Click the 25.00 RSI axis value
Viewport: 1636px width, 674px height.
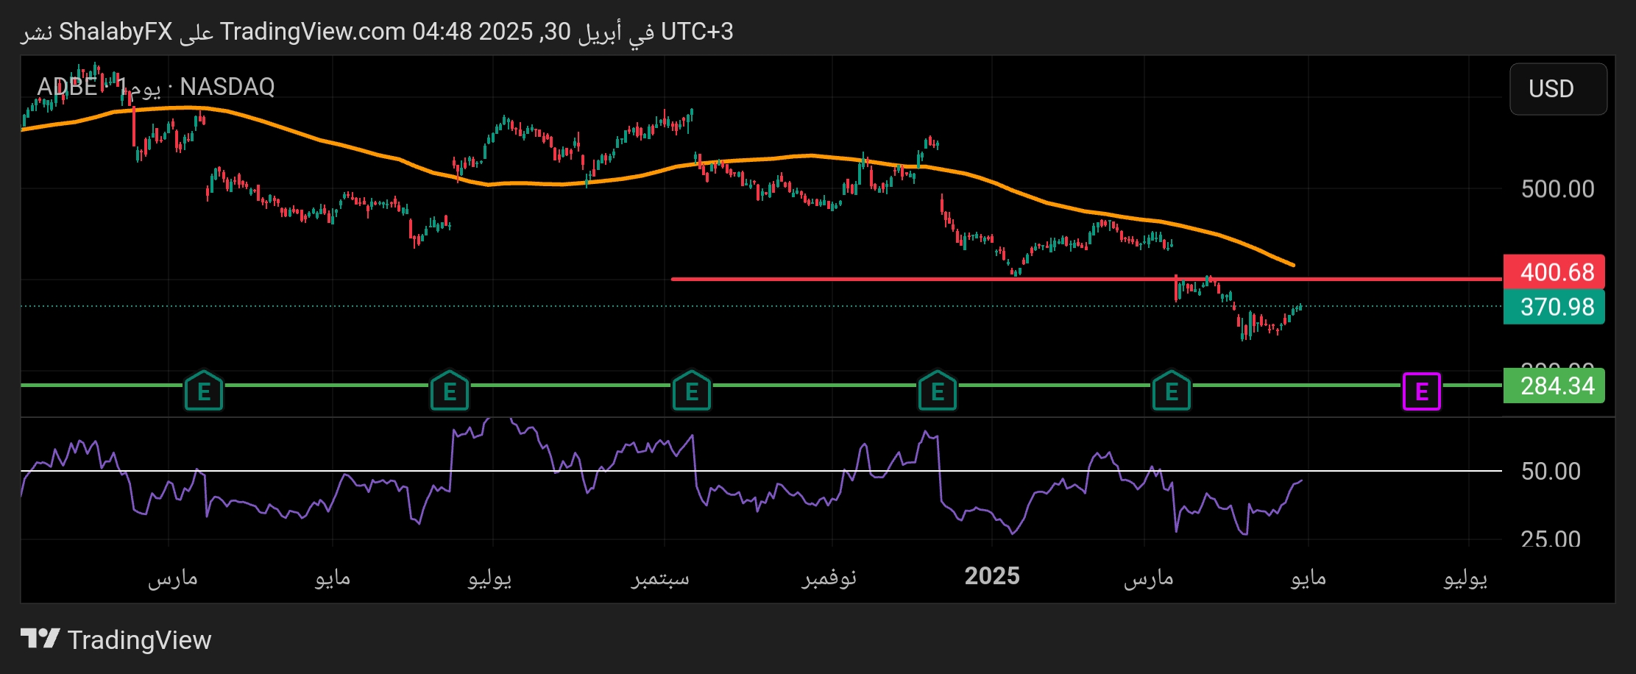pos(1551,539)
